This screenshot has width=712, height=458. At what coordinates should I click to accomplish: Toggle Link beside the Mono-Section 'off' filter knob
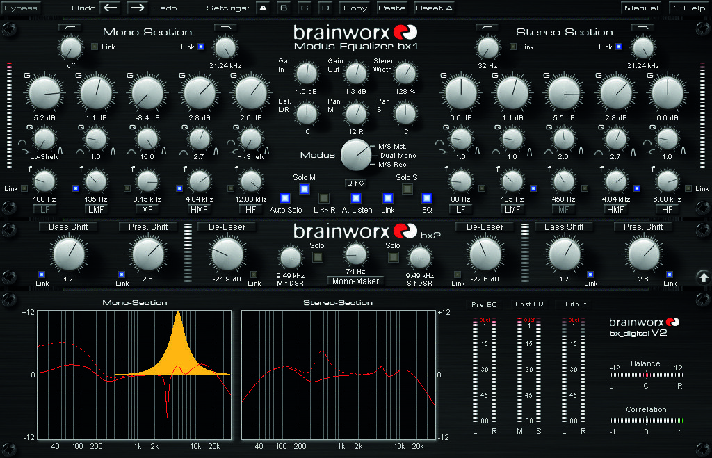coord(95,47)
